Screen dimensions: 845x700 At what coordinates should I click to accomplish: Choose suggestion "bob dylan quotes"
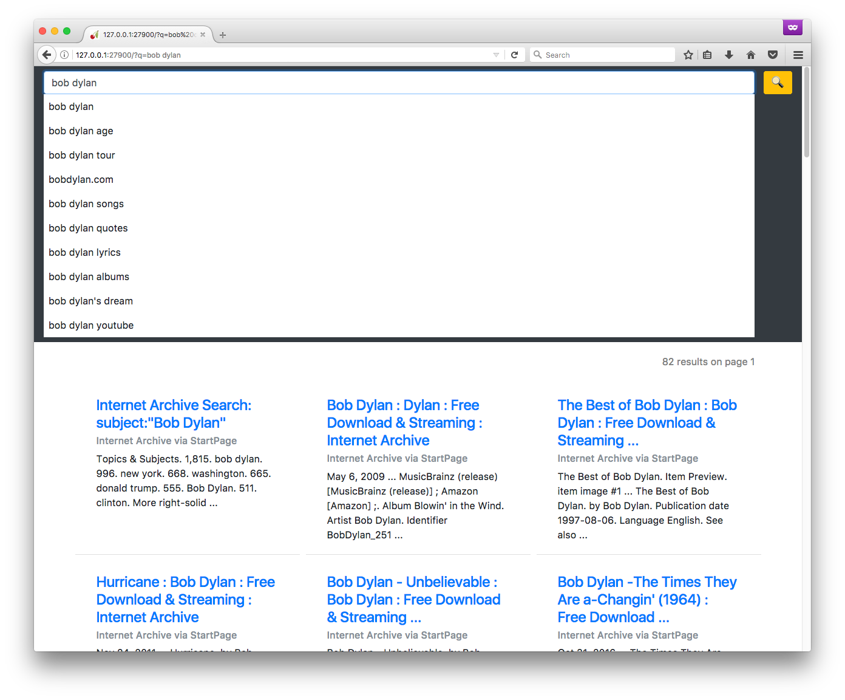(x=399, y=228)
